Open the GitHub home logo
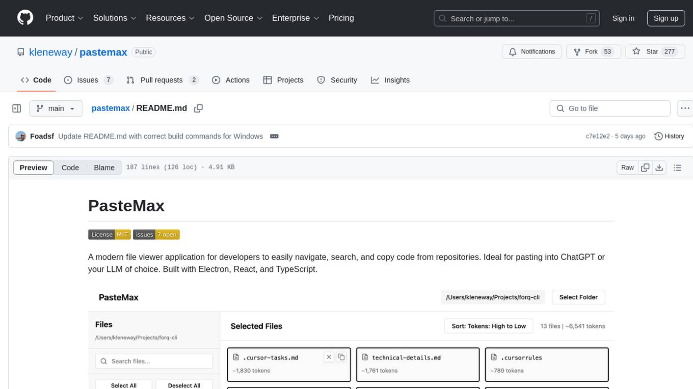Image resolution: width=693 pixels, height=389 pixels. [25, 18]
